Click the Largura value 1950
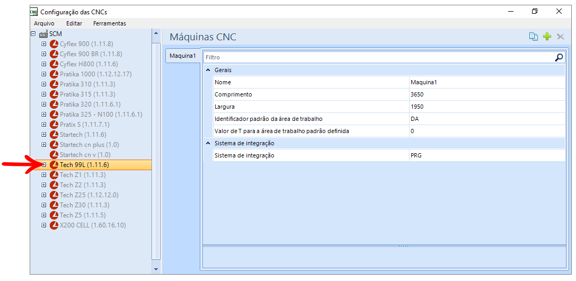 [x=487, y=107]
